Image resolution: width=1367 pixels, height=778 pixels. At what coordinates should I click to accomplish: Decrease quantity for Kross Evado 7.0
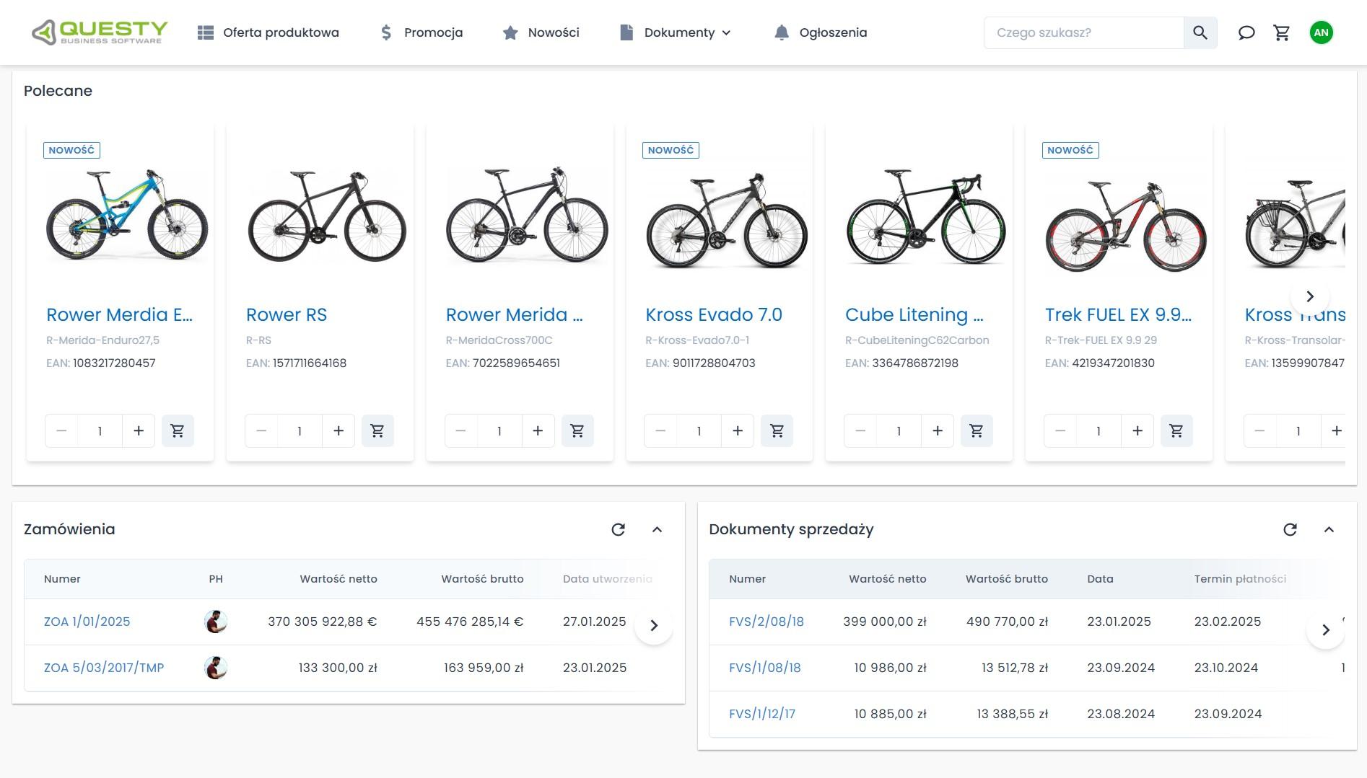(660, 431)
